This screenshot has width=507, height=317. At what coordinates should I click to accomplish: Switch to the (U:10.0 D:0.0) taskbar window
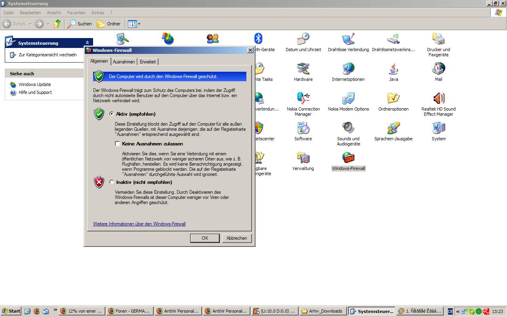point(275,311)
